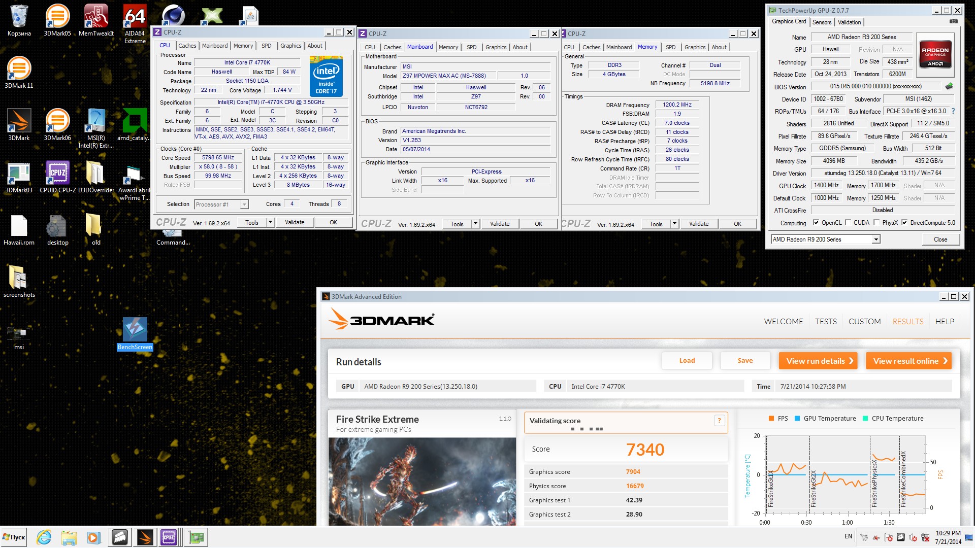Click View run details button
Viewport: 975px width, 548px height.
tap(818, 361)
